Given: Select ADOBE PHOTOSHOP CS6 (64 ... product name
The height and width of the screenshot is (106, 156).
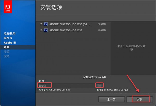Looking at the screenshot, I should [x=70, y=24].
